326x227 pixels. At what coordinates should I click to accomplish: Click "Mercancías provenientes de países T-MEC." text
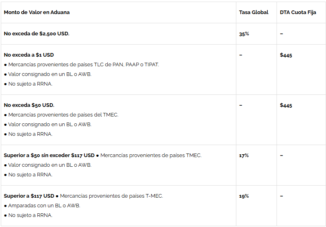pyautogui.click(x=111, y=196)
